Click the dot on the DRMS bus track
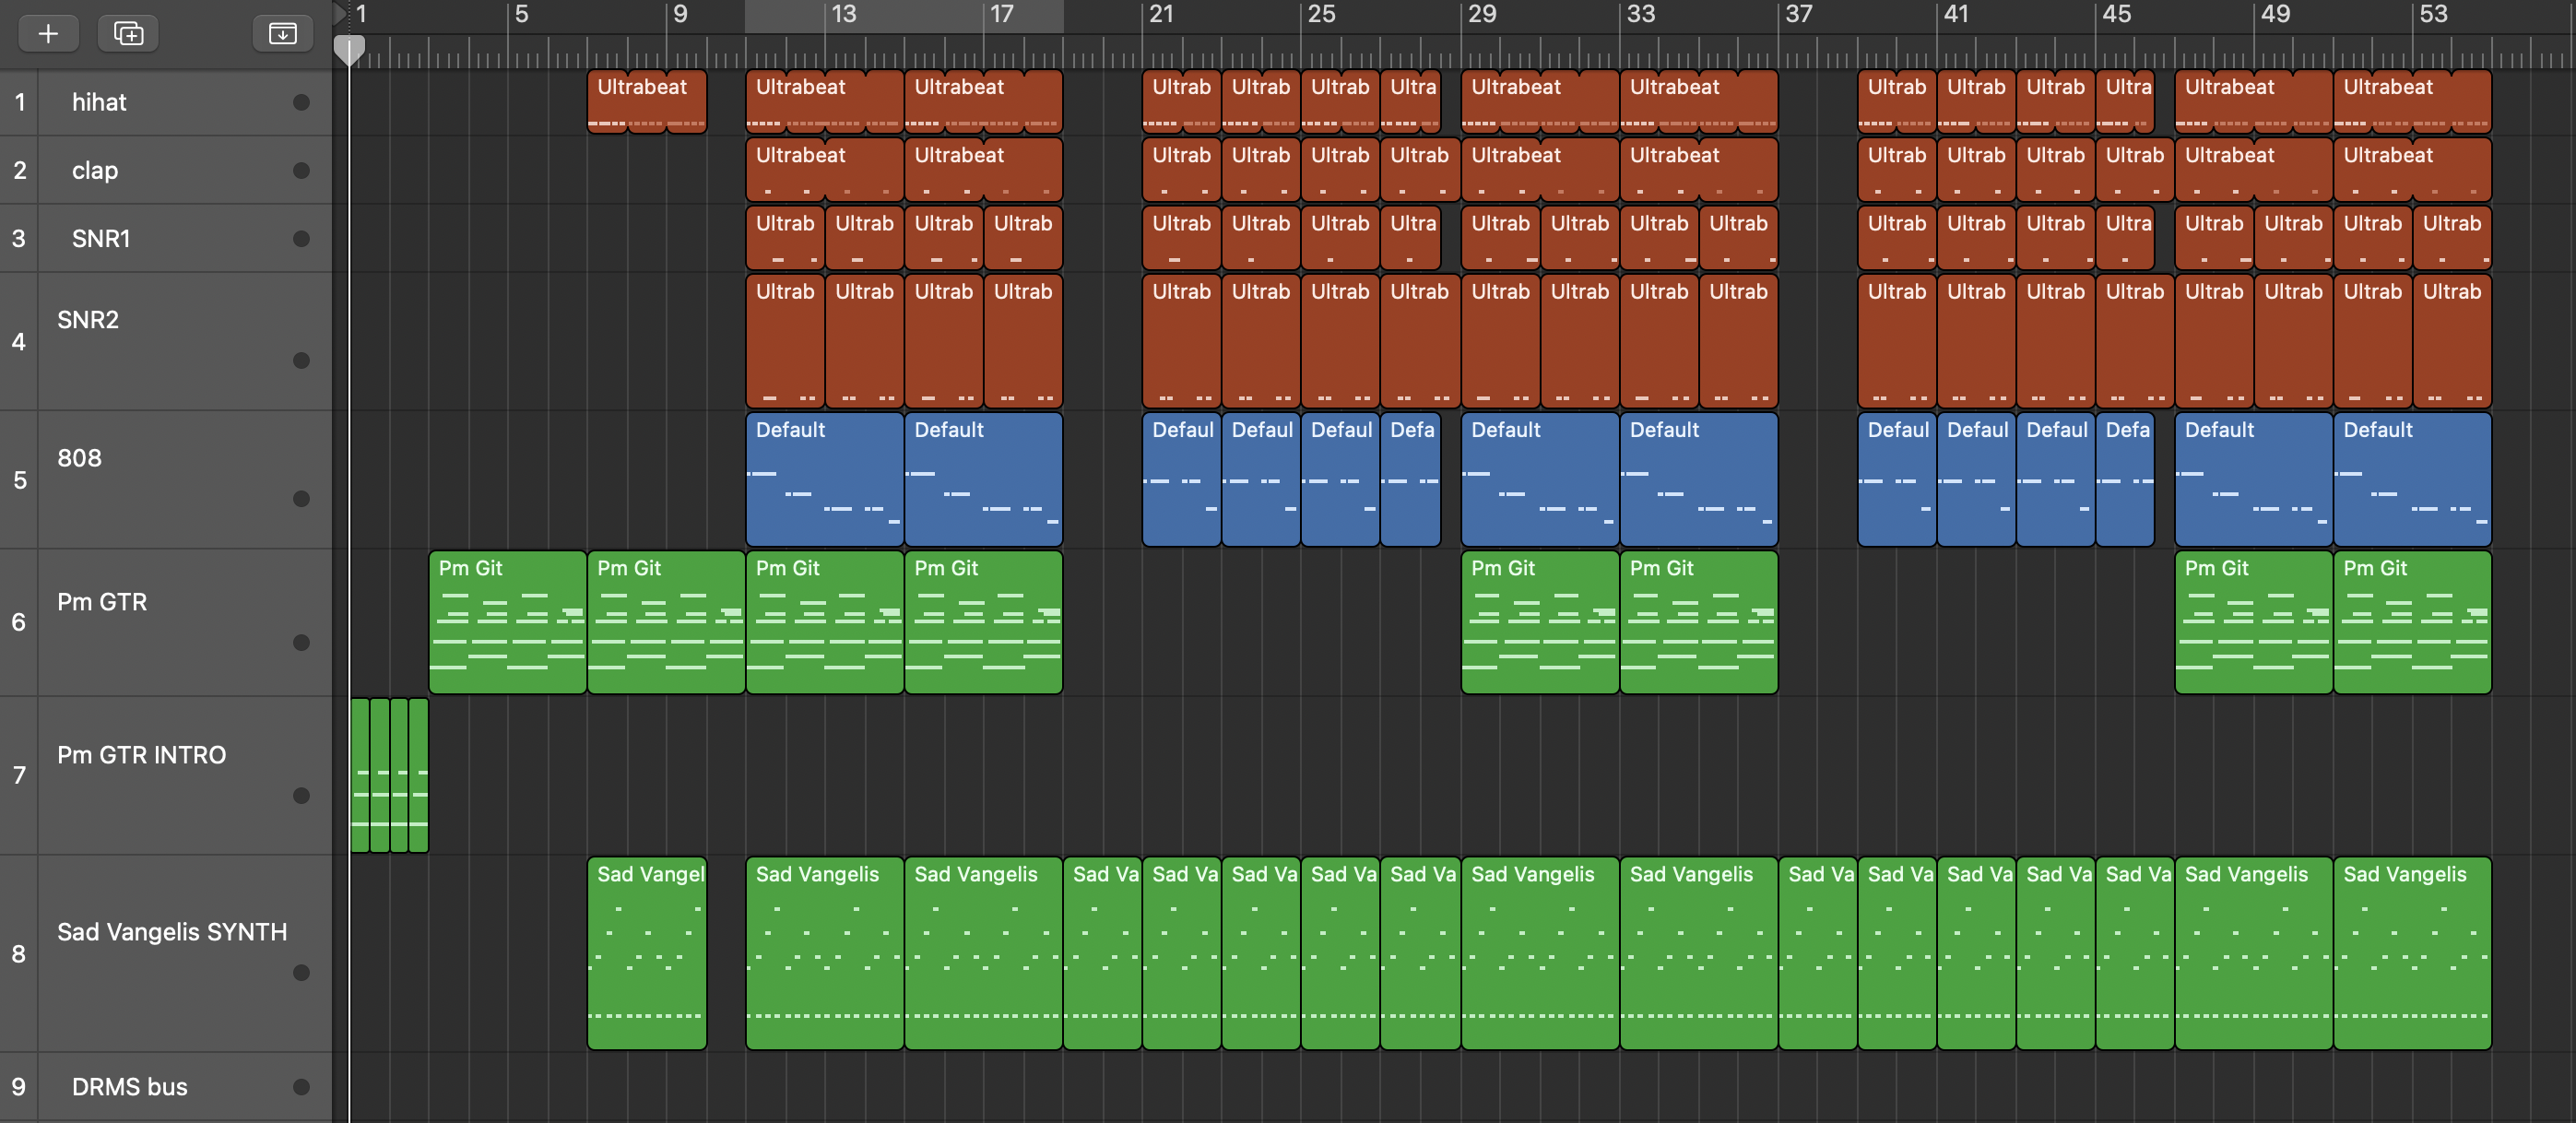This screenshot has width=2576, height=1123. [x=301, y=1086]
